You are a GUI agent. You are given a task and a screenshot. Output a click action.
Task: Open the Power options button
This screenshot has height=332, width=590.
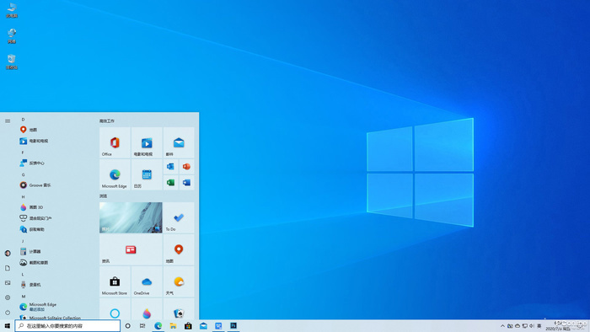point(8,313)
